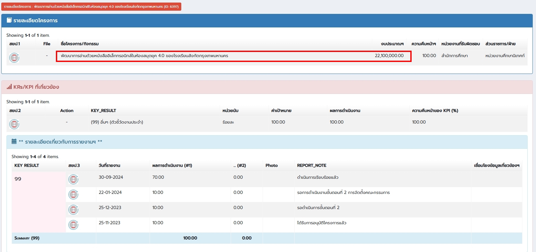Click the งบประมาณฯ column header
Screen dimensions: 536x252
click(392, 44)
